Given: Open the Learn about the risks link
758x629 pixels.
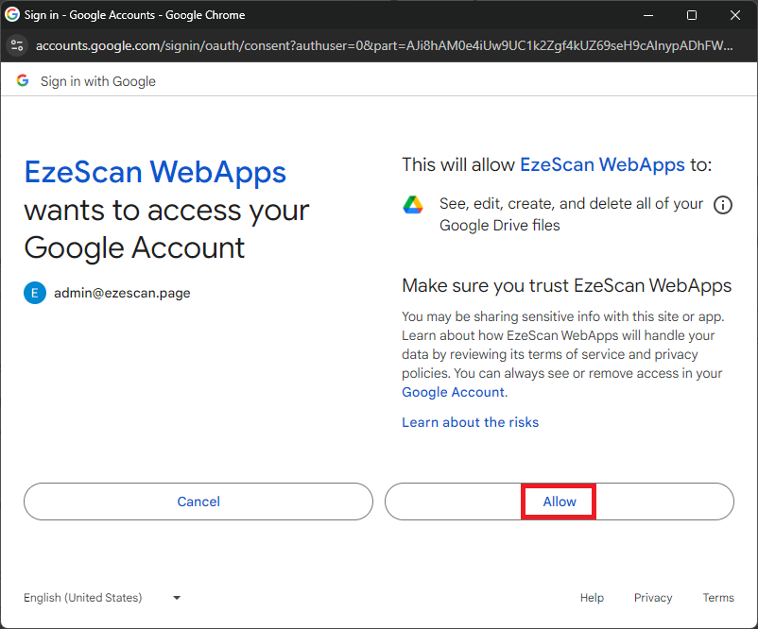Looking at the screenshot, I should [470, 422].
